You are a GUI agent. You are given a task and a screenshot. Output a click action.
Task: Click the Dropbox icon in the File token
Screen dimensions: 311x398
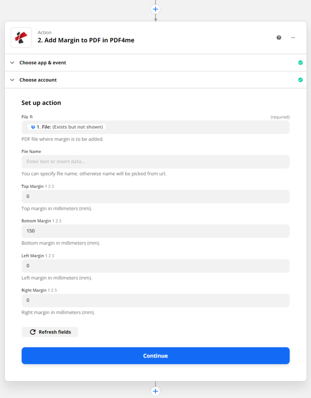click(33, 127)
